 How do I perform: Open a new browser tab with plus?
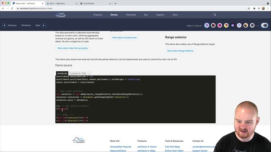point(115,3)
